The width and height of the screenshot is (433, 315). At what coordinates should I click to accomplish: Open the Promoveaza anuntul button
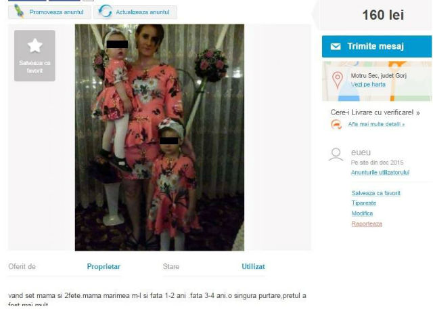coord(49,12)
